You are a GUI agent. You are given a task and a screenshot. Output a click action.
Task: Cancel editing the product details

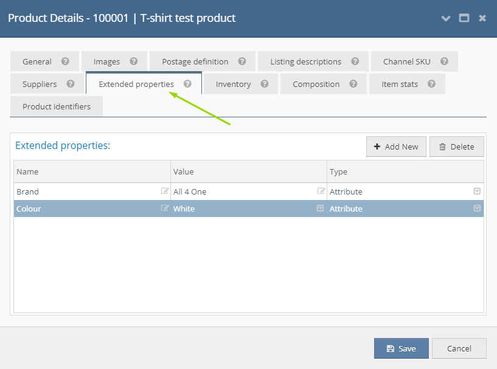pyautogui.click(x=459, y=348)
